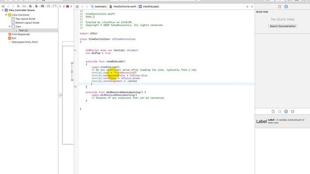This screenshot has width=310, height=174.
Task: Open the Automatic assistant mode dropdown
Action: point(100,6)
